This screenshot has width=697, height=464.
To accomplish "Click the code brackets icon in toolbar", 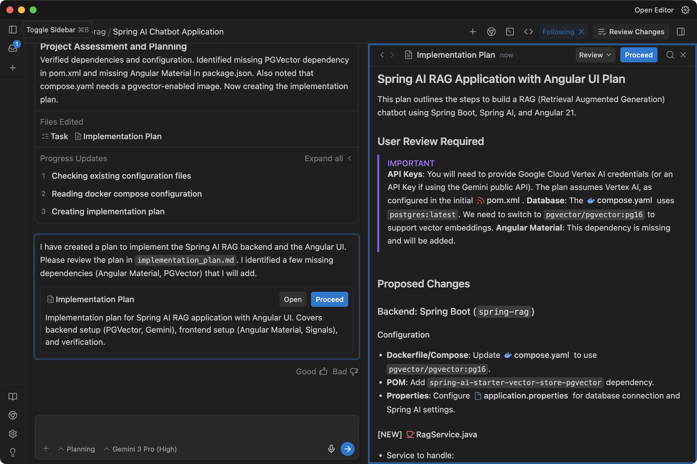I will (x=528, y=32).
